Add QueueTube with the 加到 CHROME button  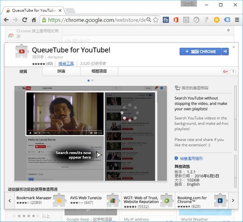tap(200, 51)
